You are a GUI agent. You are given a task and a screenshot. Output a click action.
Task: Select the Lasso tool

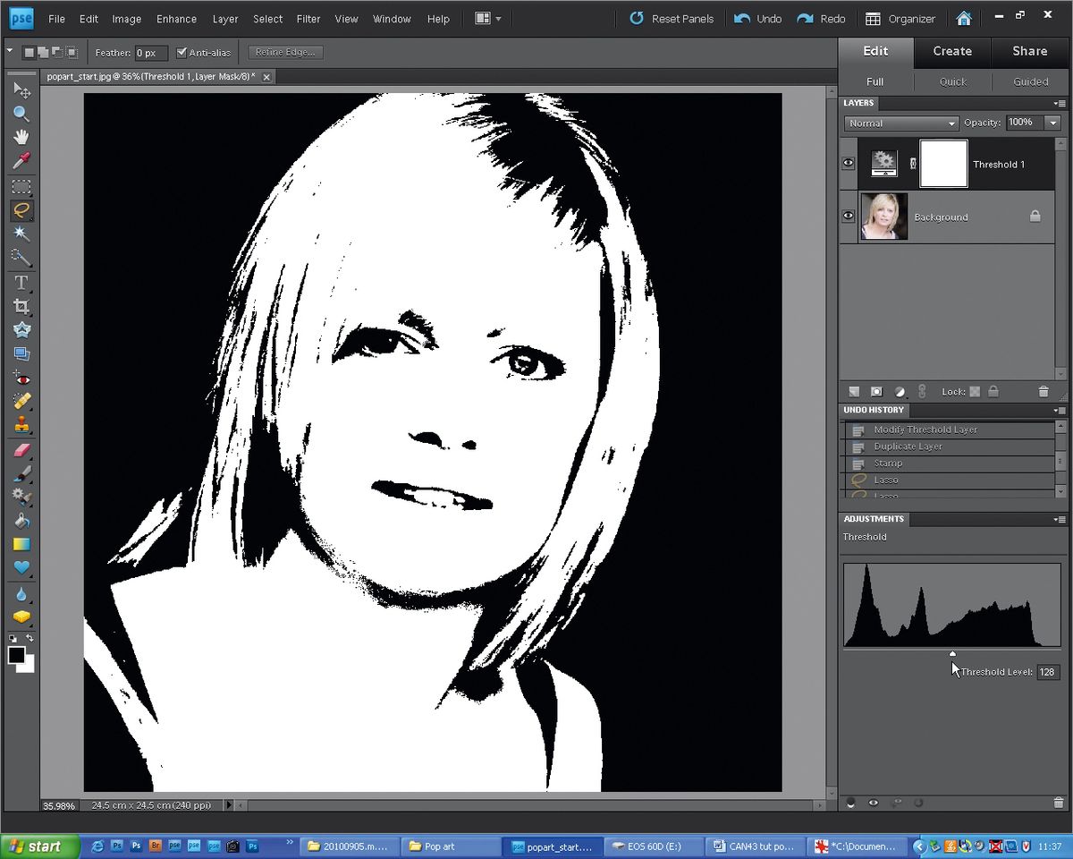pyautogui.click(x=22, y=210)
